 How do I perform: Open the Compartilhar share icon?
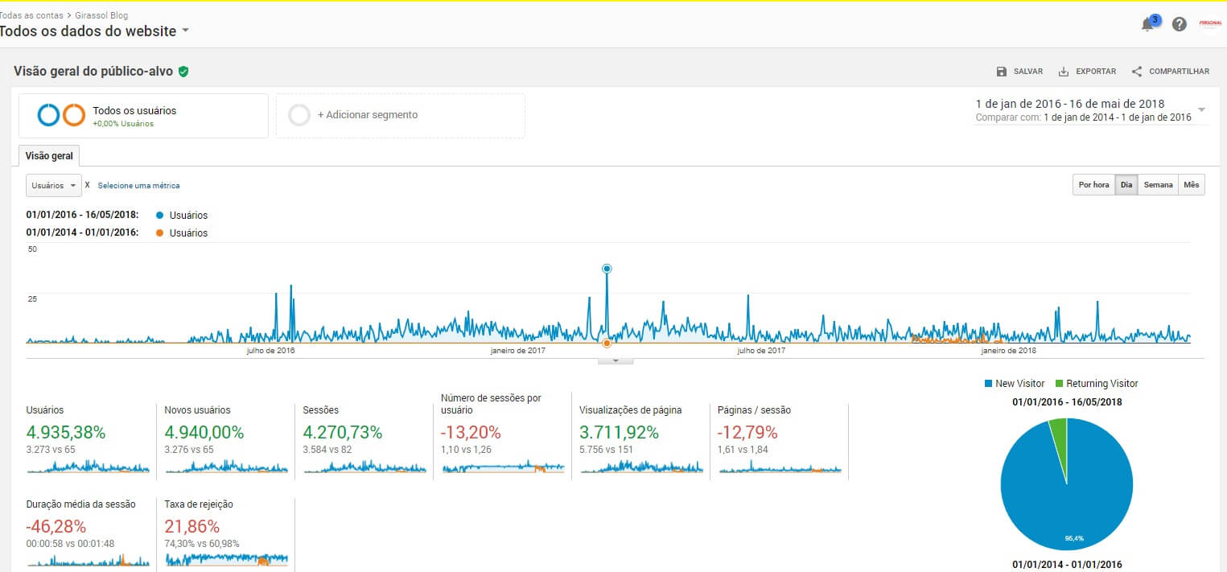(x=1136, y=71)
